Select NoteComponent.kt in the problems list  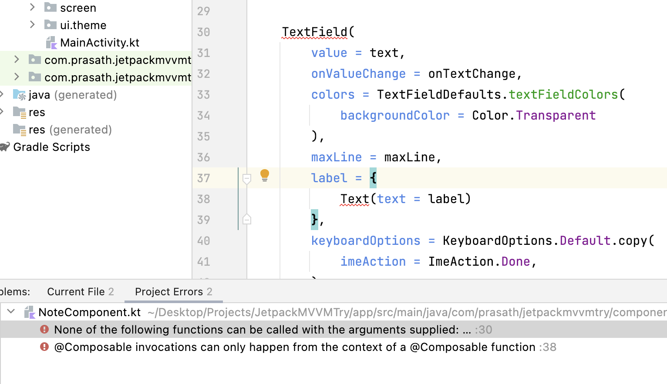(89, 312)
